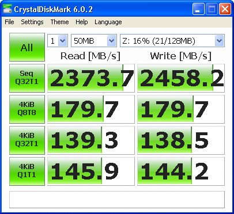
Task: Select the Seq read result 2373.7
Action: 91,78
